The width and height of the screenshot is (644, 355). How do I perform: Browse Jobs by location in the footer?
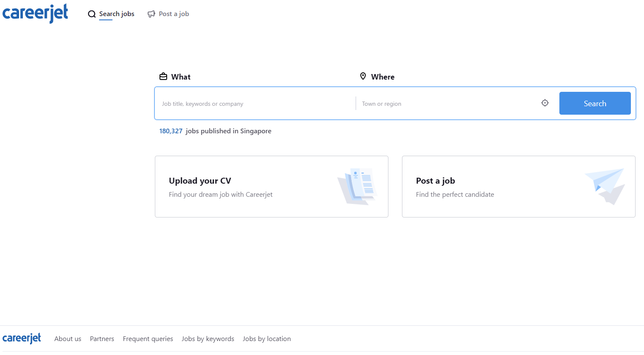[x=267, y=339]
